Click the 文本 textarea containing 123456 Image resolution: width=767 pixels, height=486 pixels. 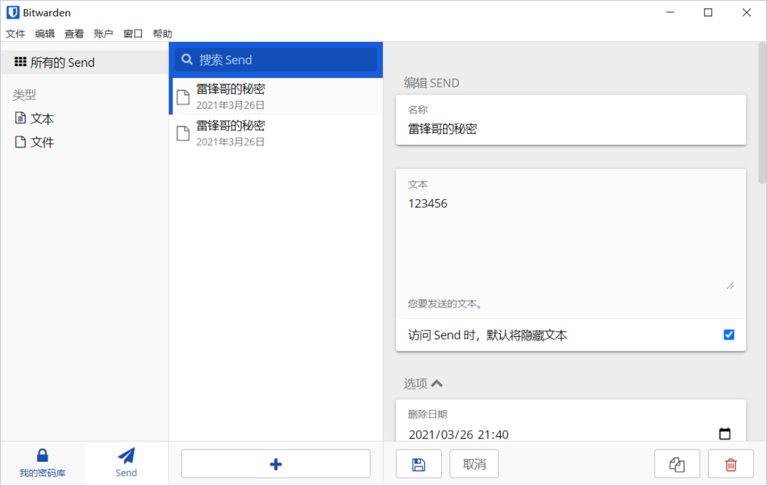[571, 243]
